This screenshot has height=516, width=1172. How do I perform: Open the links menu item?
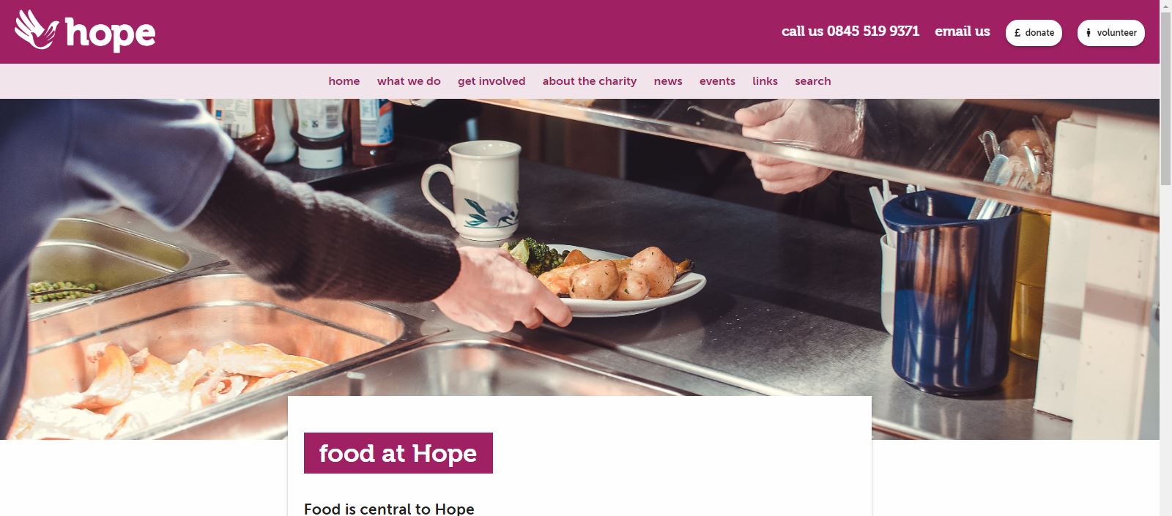pos(765,81)
